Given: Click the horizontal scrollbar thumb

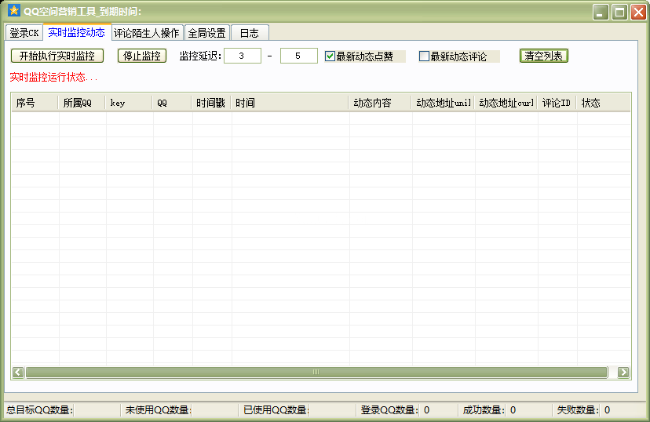Looking at the screenshot, I should 316,372.
